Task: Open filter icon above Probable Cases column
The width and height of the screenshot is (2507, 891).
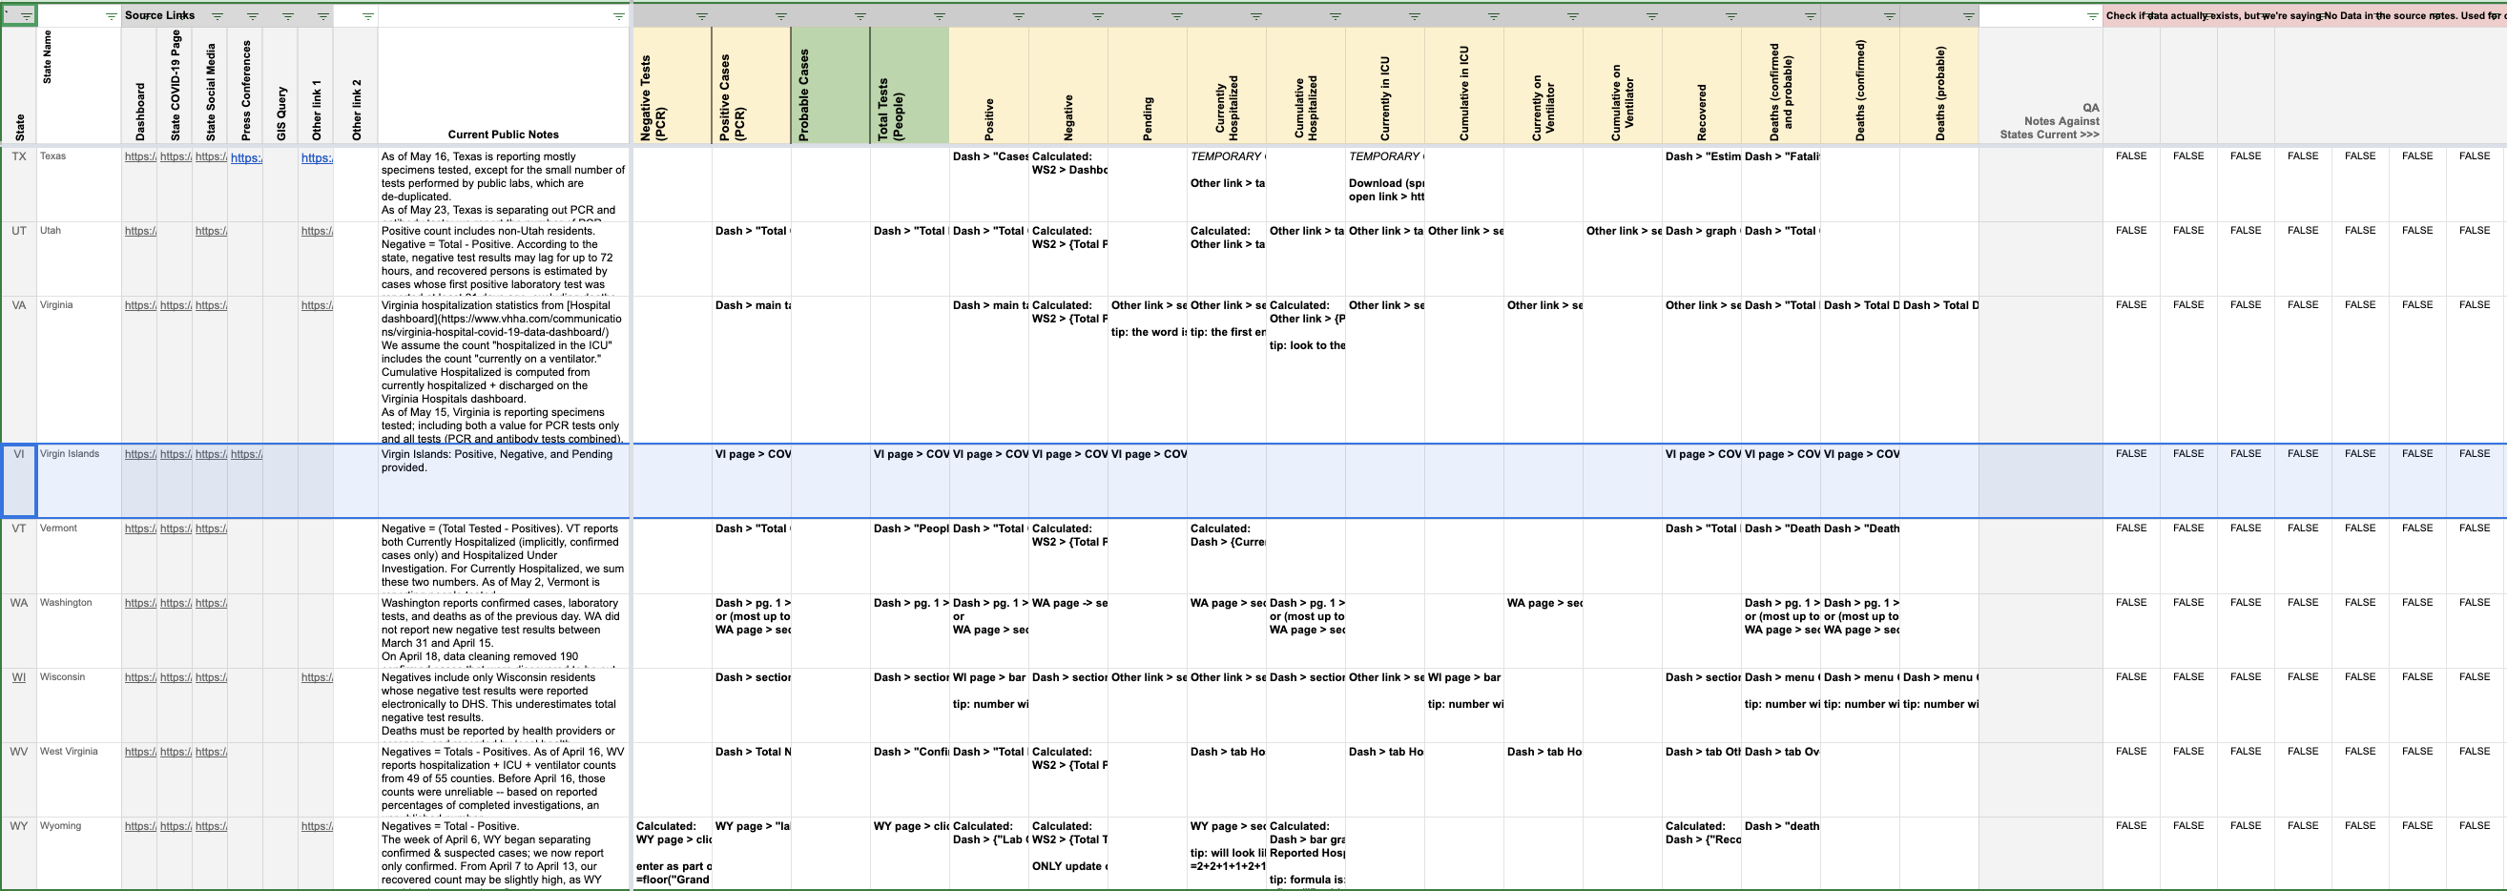Action: pyautogui.click(x=860, y=16)
